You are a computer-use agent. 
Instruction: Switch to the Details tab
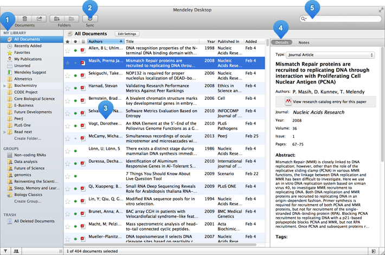281,42
